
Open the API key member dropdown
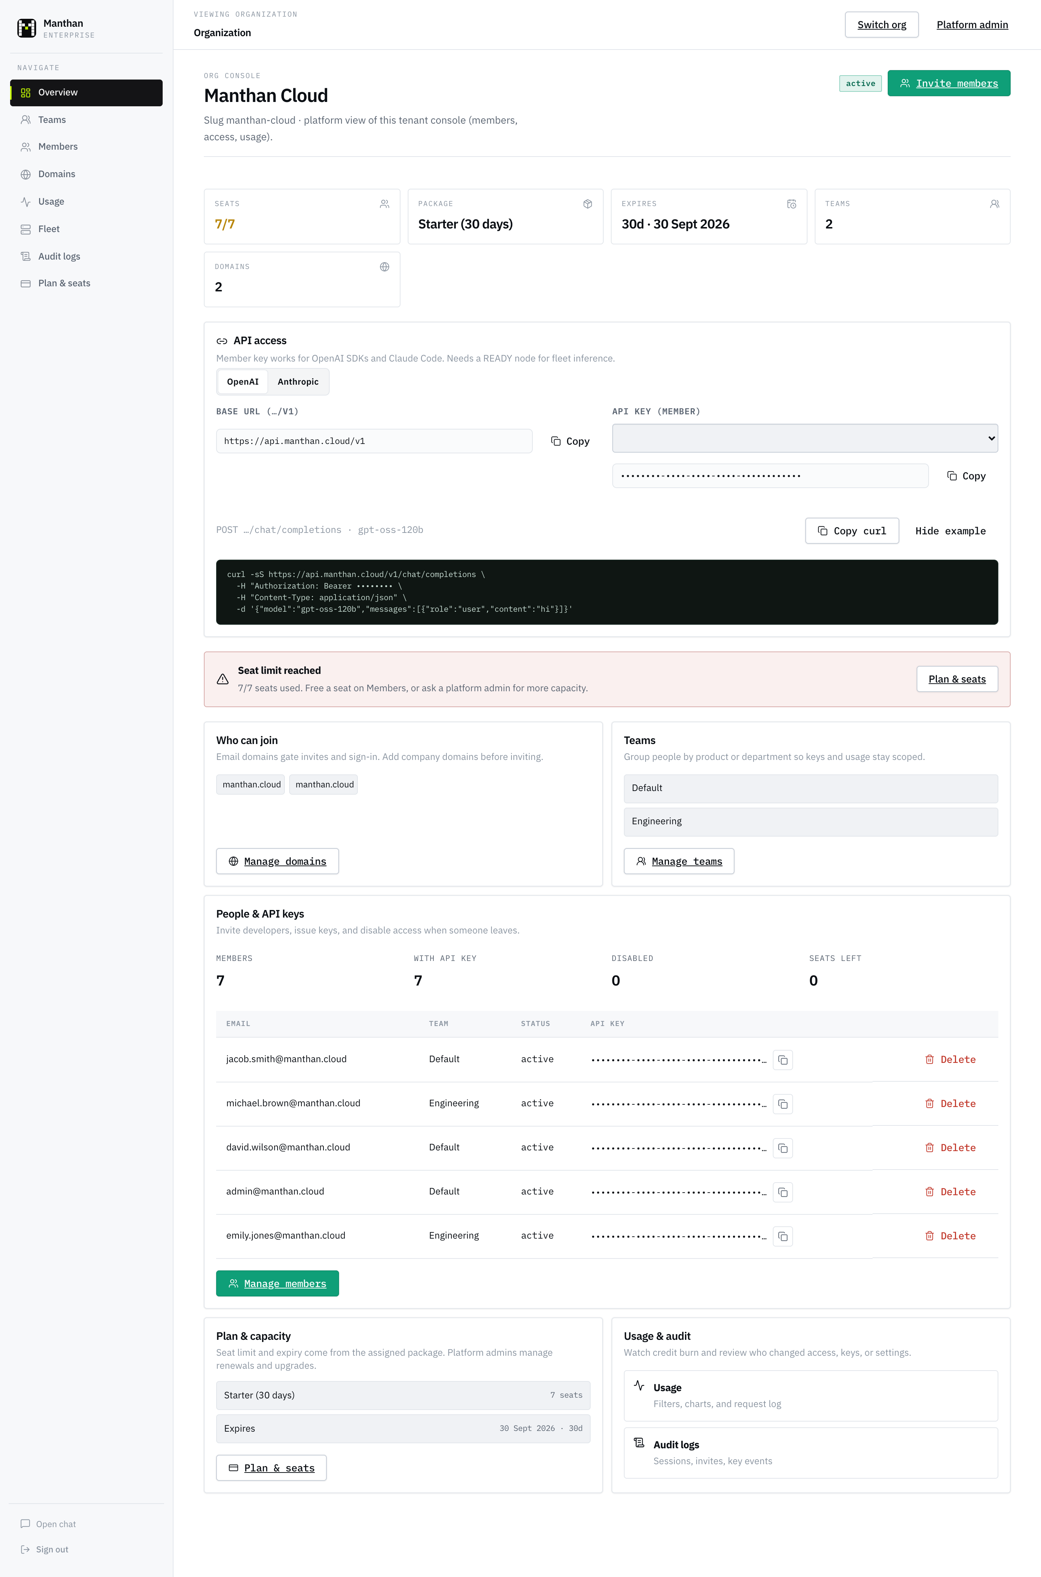pos(805,438)
